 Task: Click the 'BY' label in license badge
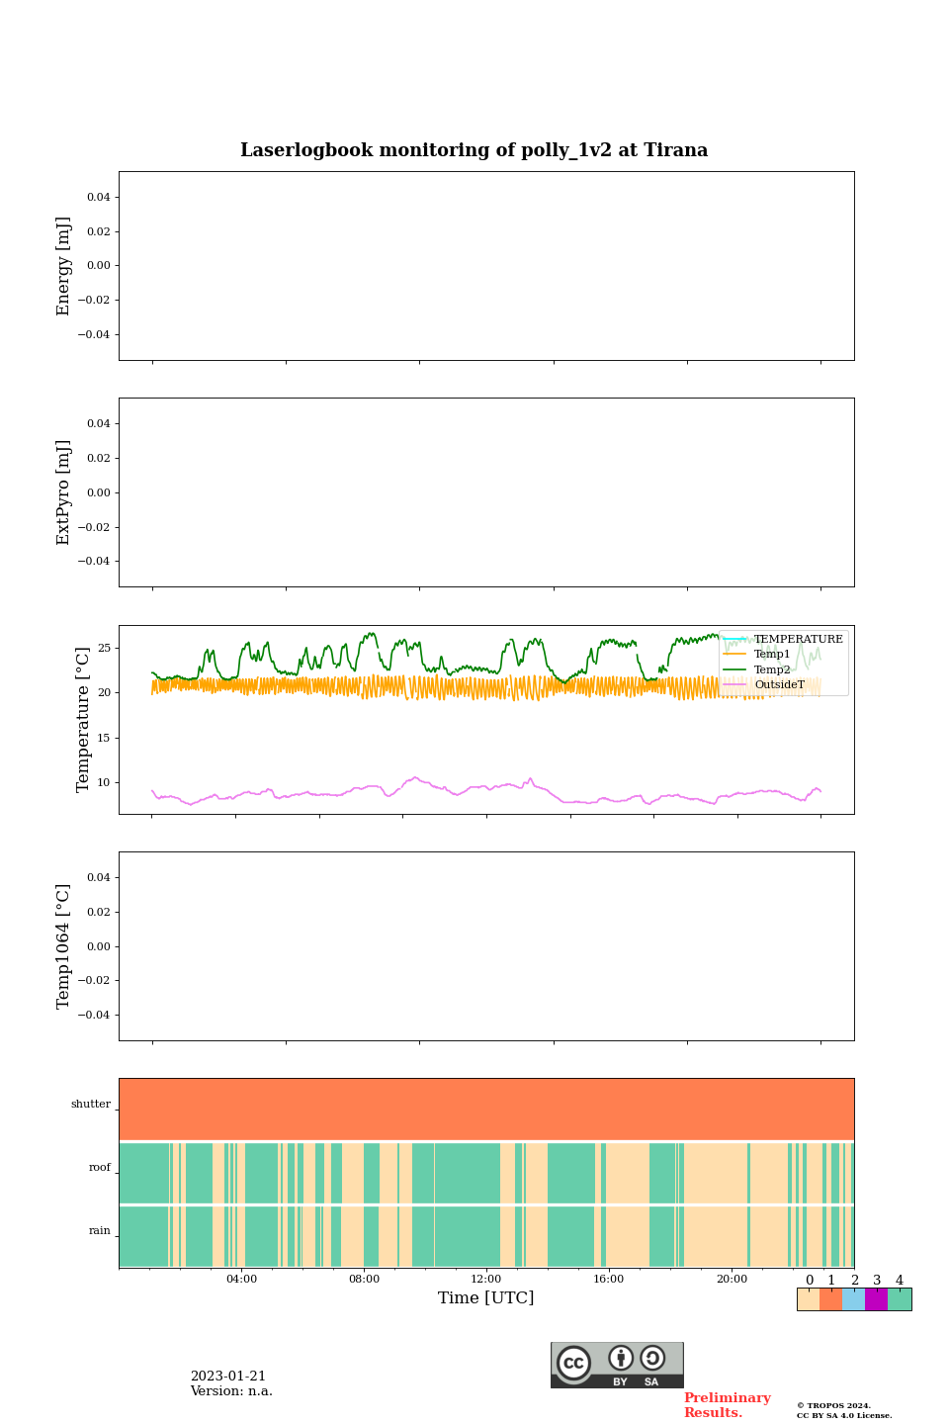[620, 1381]
